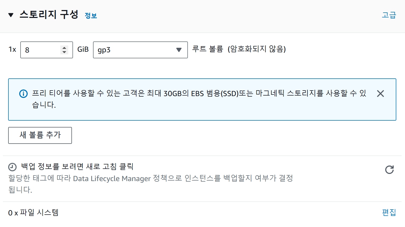405x227 pixels.
Task: Refresh backup info with the circular arrow icon
Action: click(x=389, y=170)
